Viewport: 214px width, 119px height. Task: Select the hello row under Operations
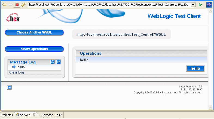point(141,60)
